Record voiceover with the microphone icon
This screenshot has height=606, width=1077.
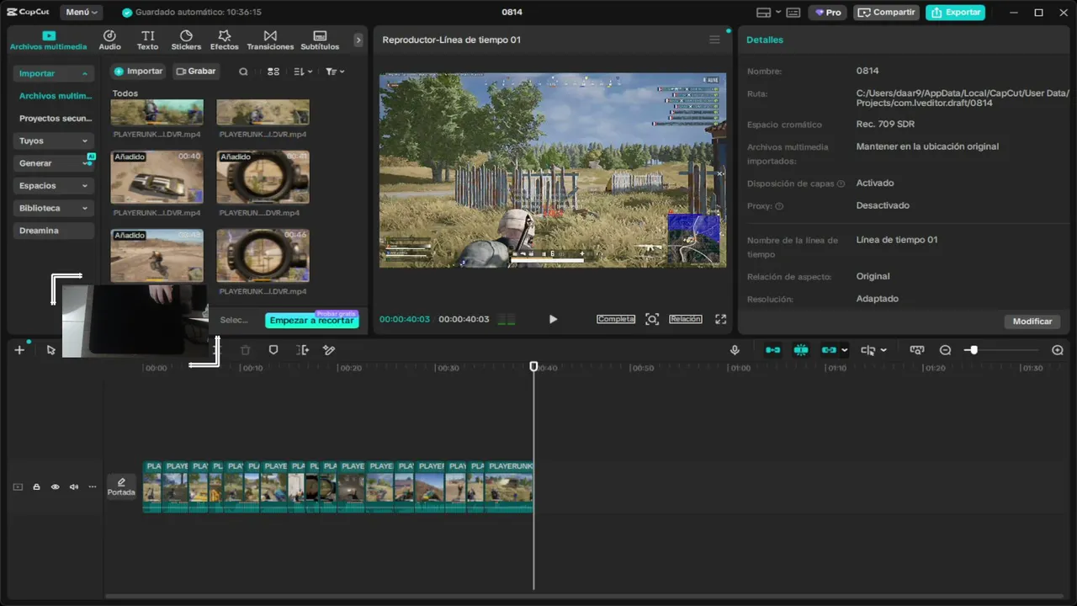pyautogui.click(x=735, y=350)
